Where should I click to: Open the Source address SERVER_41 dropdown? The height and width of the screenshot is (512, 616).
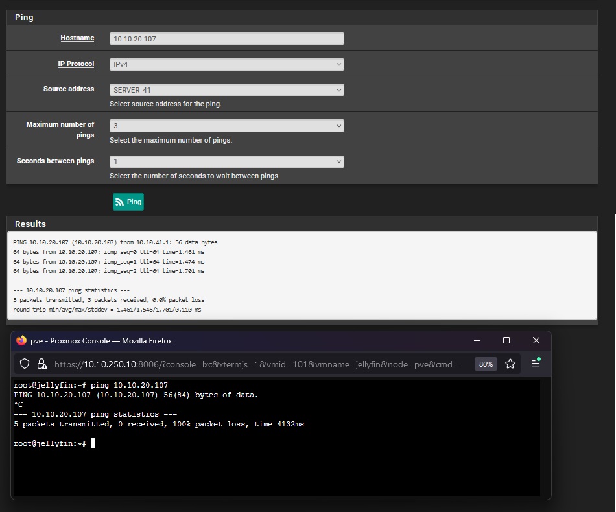[x=226, y=90]
